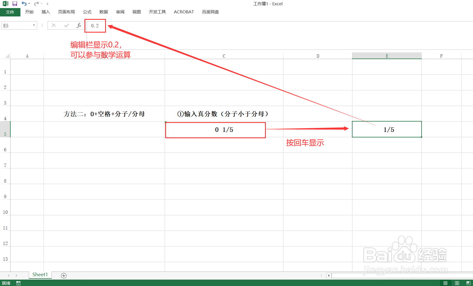
Task: Select row 4 header
Action: tap(5, 114)
